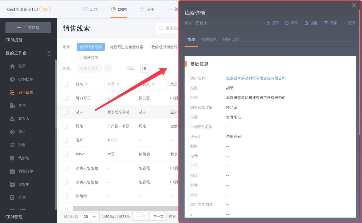Click the schedule (日程) calendar icon
Image resolution: width=362 pixels, height=223 pixels.
(326, 23)
